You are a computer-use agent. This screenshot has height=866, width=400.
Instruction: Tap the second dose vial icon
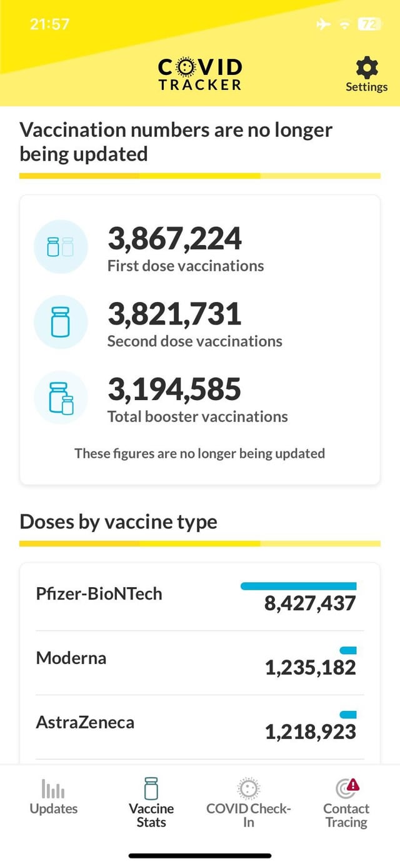point(61,322)
